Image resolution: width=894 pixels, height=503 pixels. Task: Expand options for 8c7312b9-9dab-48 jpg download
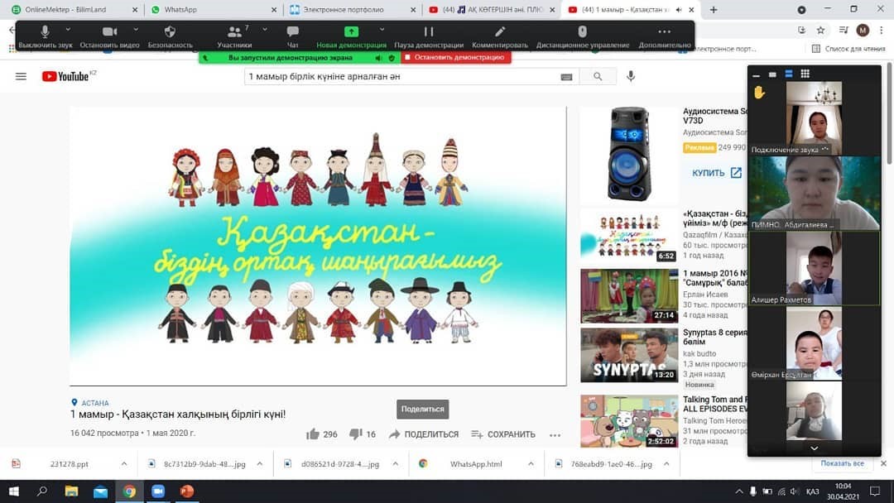(259, 463)
